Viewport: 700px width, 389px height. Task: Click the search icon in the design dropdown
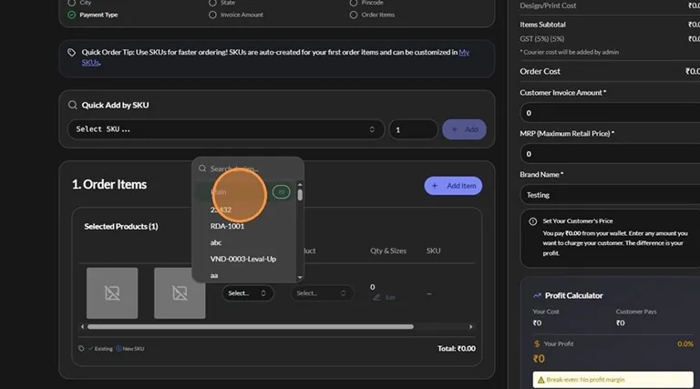tap(202, 169)
